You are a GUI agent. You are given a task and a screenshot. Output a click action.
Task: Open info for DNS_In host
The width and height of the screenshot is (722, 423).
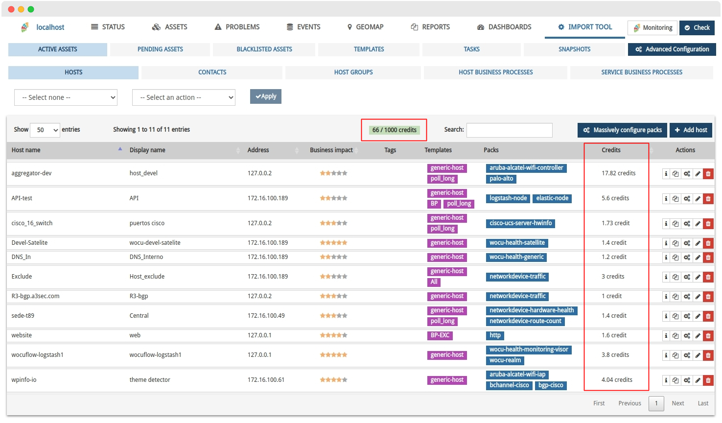coord(666,258)
